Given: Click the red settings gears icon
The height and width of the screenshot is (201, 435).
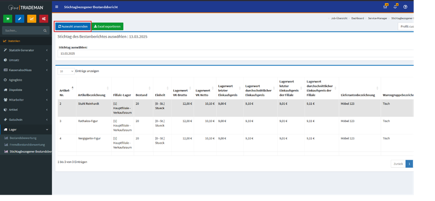Looking at the screenshot, I should [44, 19].
